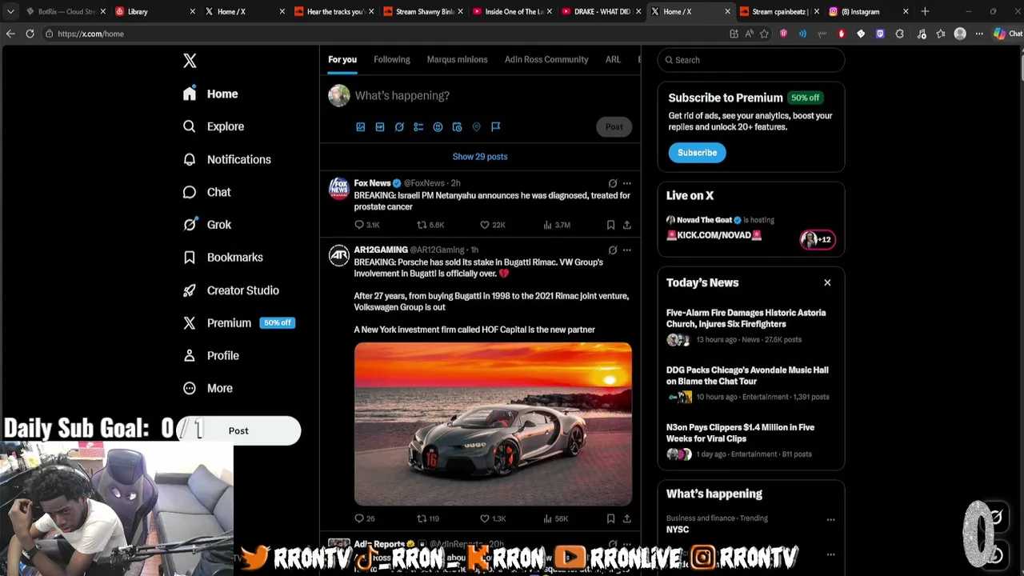This screenshot has width=1024, height=576.
Task: Open options for the NYSC trend
Action: tap(830, 520)
